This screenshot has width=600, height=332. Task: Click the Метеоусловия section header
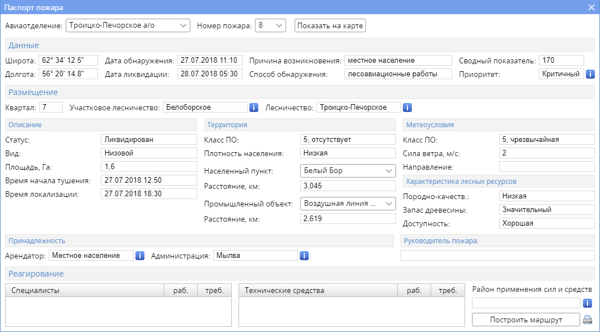(x=499, y=124)
